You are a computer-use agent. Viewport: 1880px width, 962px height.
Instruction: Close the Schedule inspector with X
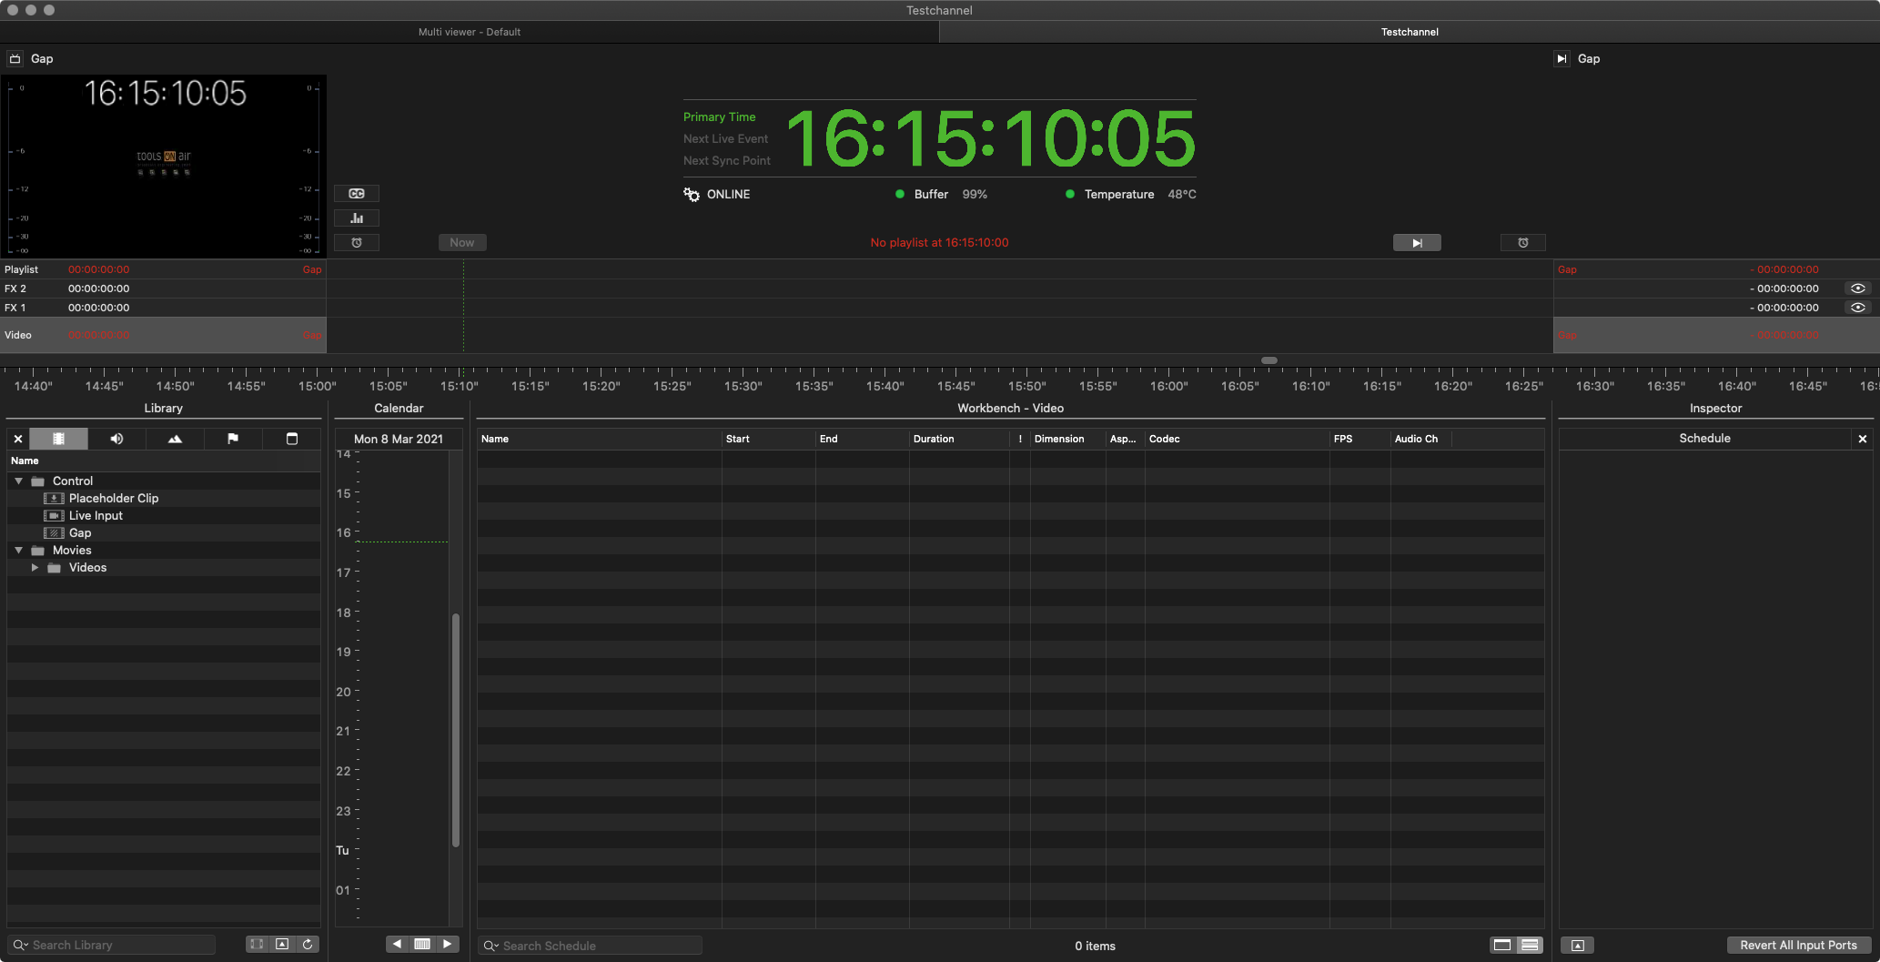point(1863,439)
